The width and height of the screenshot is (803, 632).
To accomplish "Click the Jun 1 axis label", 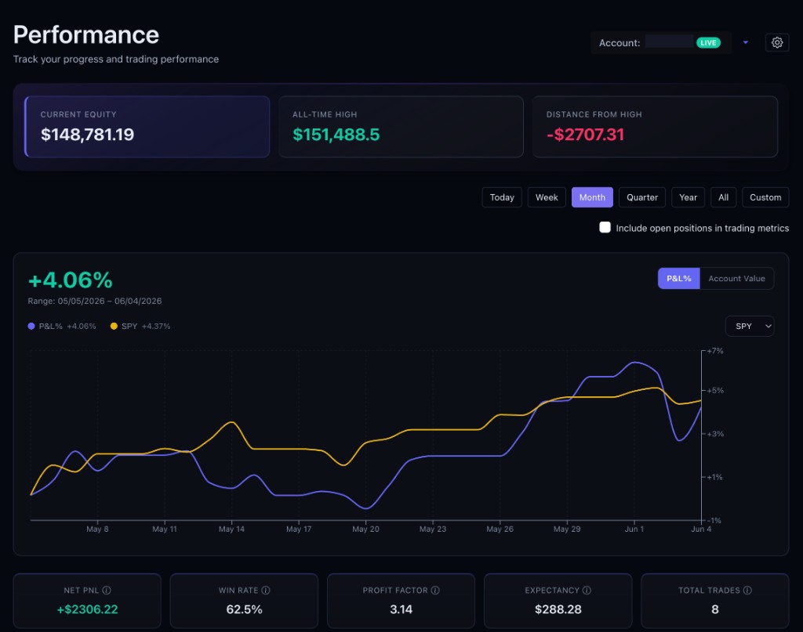I will point(634,529).
